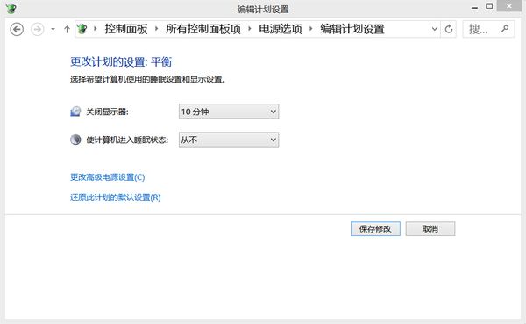
Task: Click the heading 更改计划的设置: 平衡
Action: point(121,61)
